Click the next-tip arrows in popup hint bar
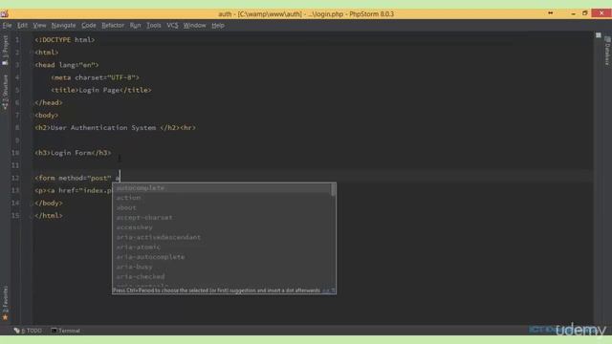The height and width of the screenshot is (344, 612). tap(326, 290)
